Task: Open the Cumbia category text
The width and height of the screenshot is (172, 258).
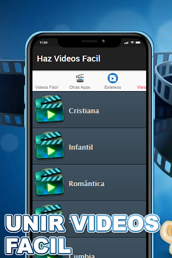Action: tap(82, 256)
